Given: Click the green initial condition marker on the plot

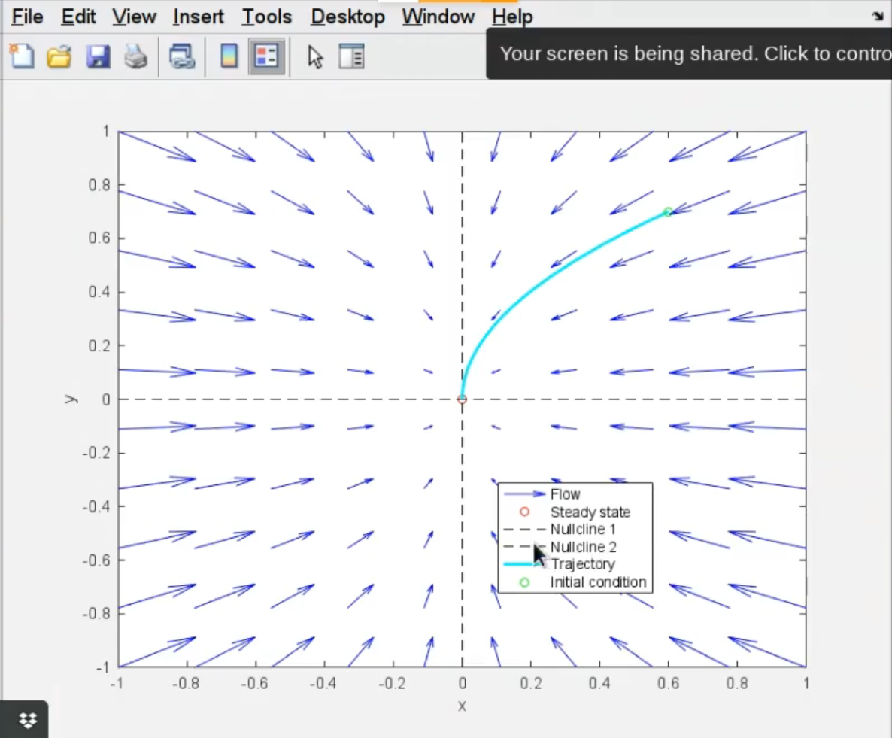Looking at the screenshot, I should 668,212.
